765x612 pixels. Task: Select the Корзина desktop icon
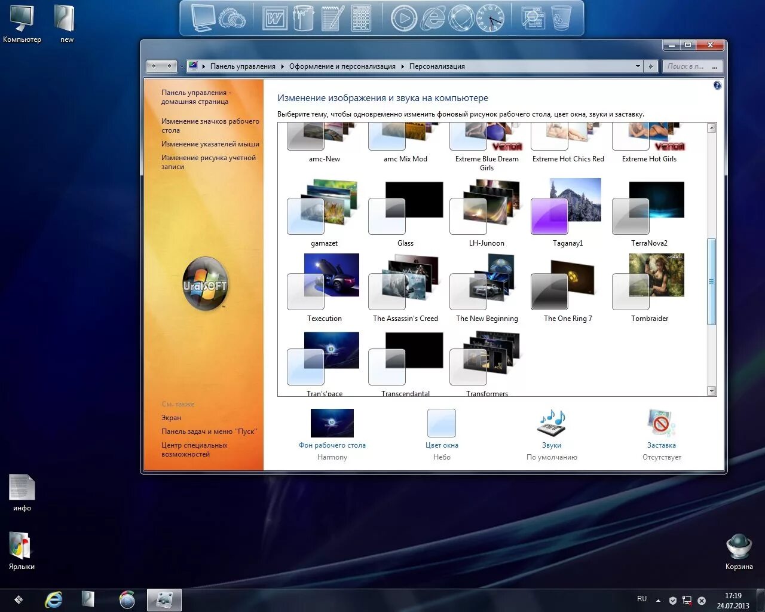pyautogui.click(x=739, y=551)
